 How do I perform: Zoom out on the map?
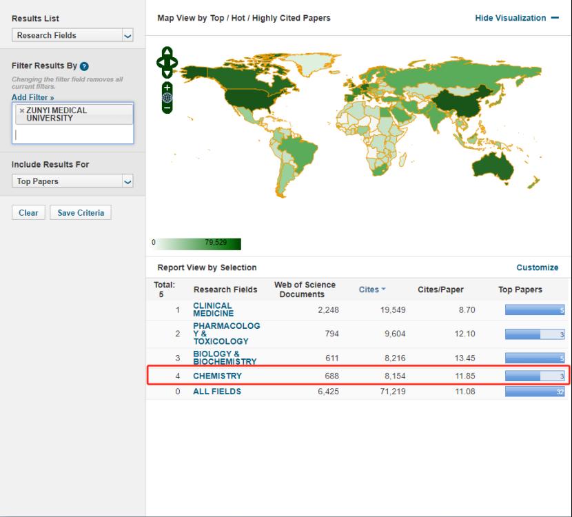click(167, 108)
